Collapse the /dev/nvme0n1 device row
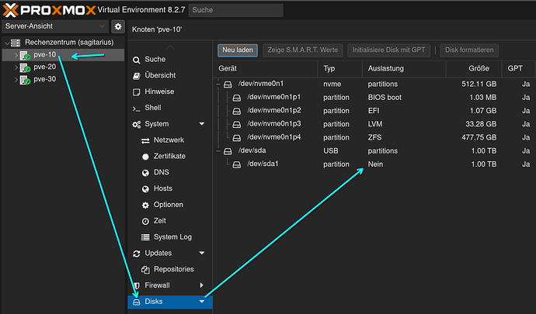The width and height of the screenshot is (536, 314). [x=218, y=84]
